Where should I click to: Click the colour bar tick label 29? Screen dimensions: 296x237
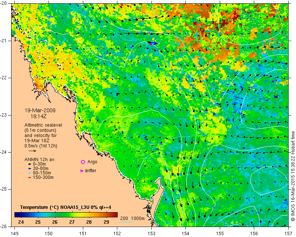click(106, 222)
